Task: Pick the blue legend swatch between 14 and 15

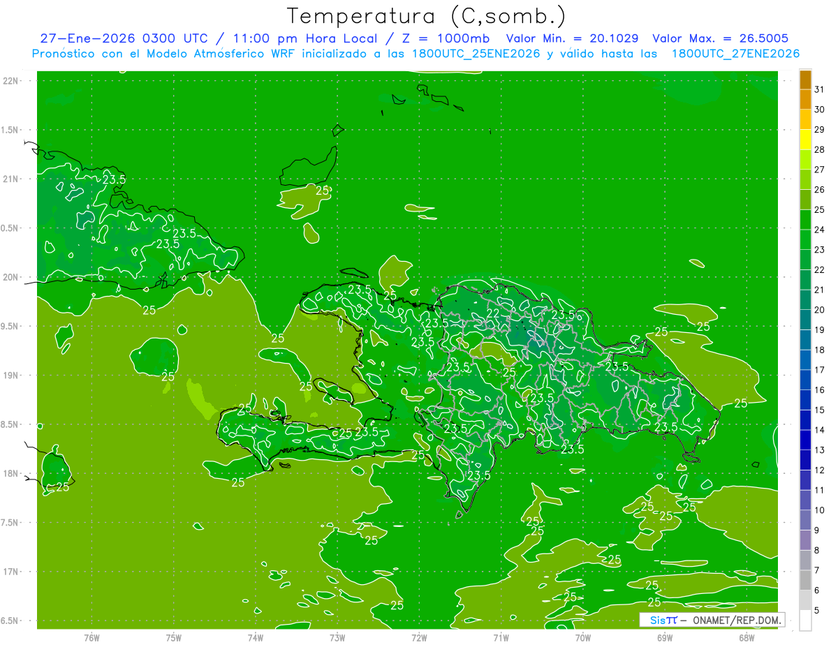Action: [806, 420]
